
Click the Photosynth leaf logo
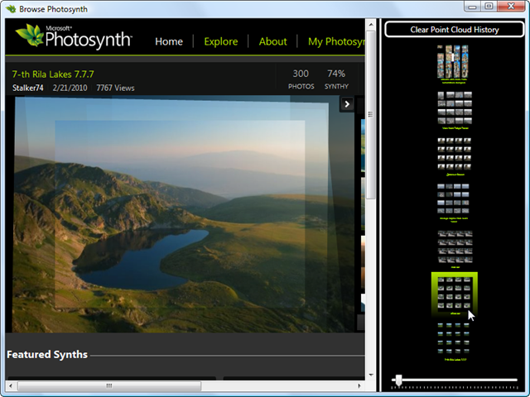30,36
